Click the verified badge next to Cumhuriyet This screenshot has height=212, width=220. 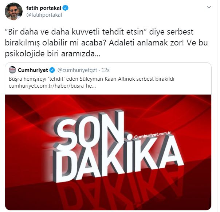coord(52,70)
